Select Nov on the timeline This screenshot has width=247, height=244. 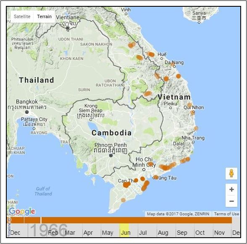pos(219,233)
